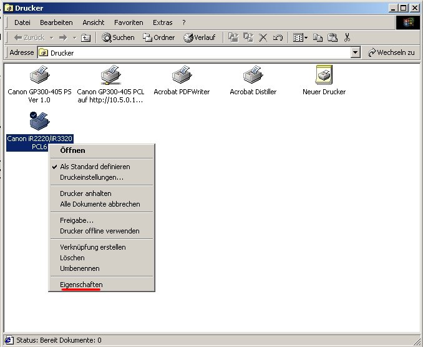Open the Ansicht menu
Image resolution: width=423 pixels, height=347 pixels.
click(x=93, y=22)
